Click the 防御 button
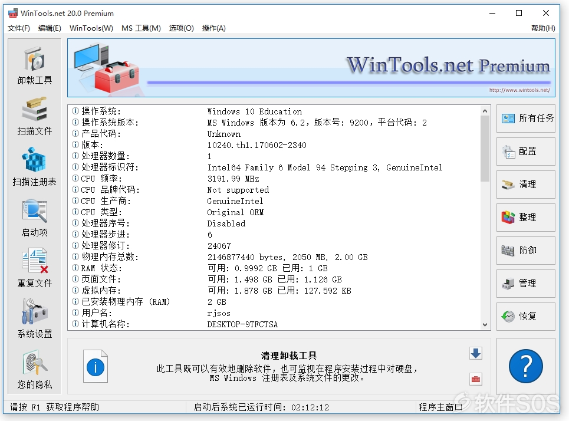569x421 pixels. (x=526, y=251)
